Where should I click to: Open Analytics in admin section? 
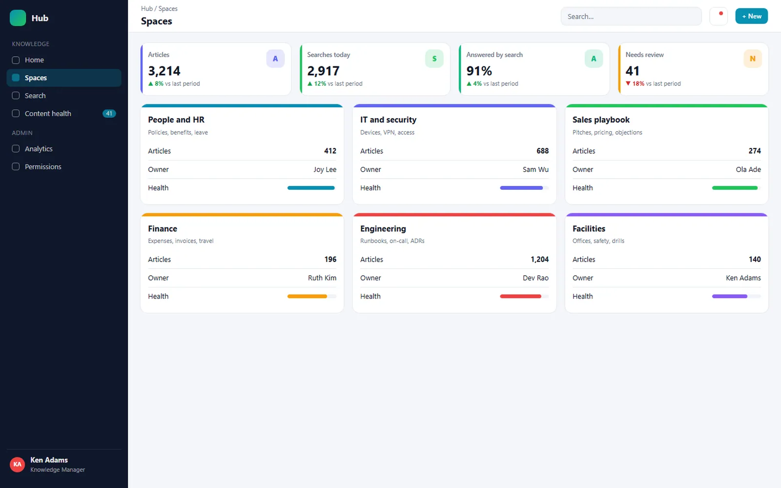point(64,149)
